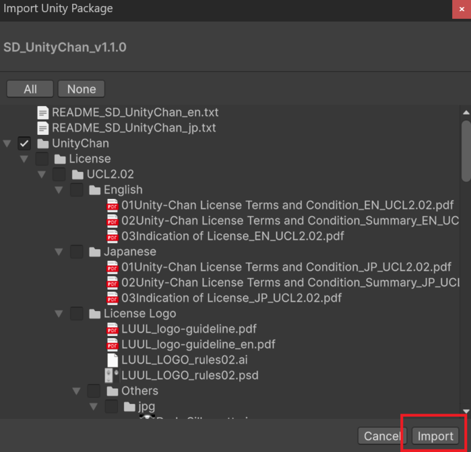Click blank file icon of LUUL_LOGO_rules02.ai

113,360
